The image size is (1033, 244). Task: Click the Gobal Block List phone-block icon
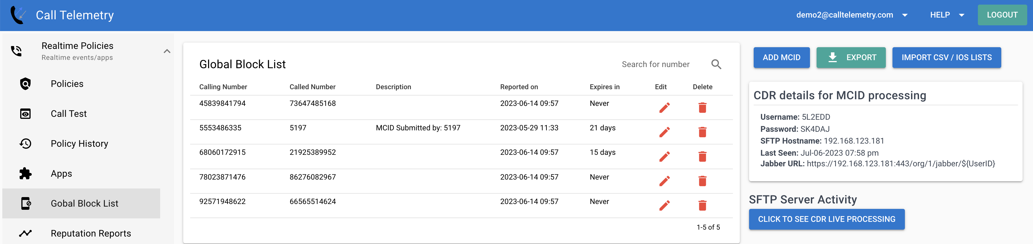tap(26, 203)
